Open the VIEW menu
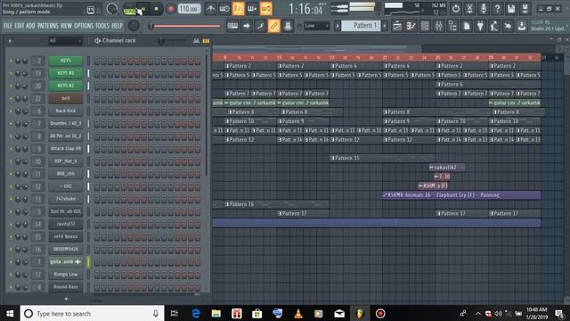This screenshot has height=321, width=570. (66, 26)
